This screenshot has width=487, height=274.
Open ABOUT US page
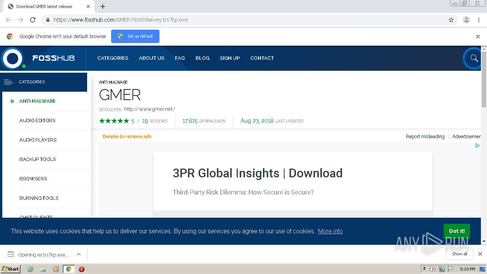tap(151, 58)
